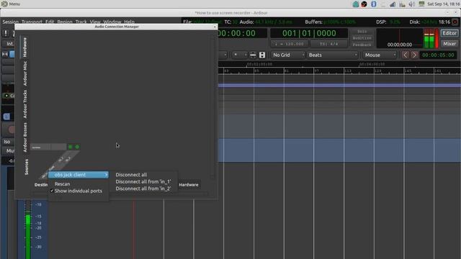Image resolution: width=461 pixels, height=259 pixels.
Task: Open the Window menu
Action: pyautogui.click(x=112, y=22)
